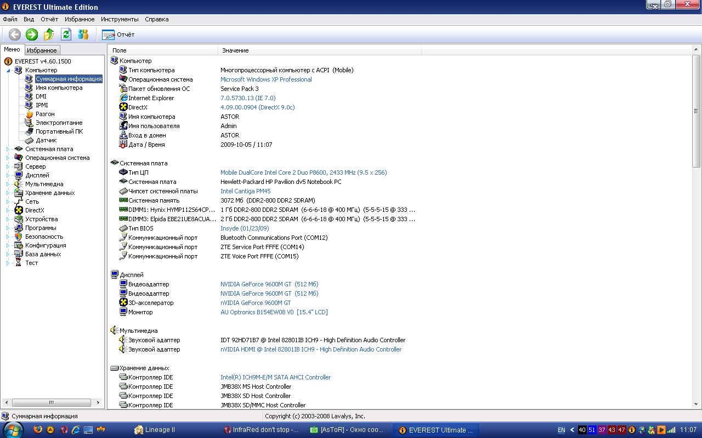Select the Тип ЦП row icon

tap(123, 172)
